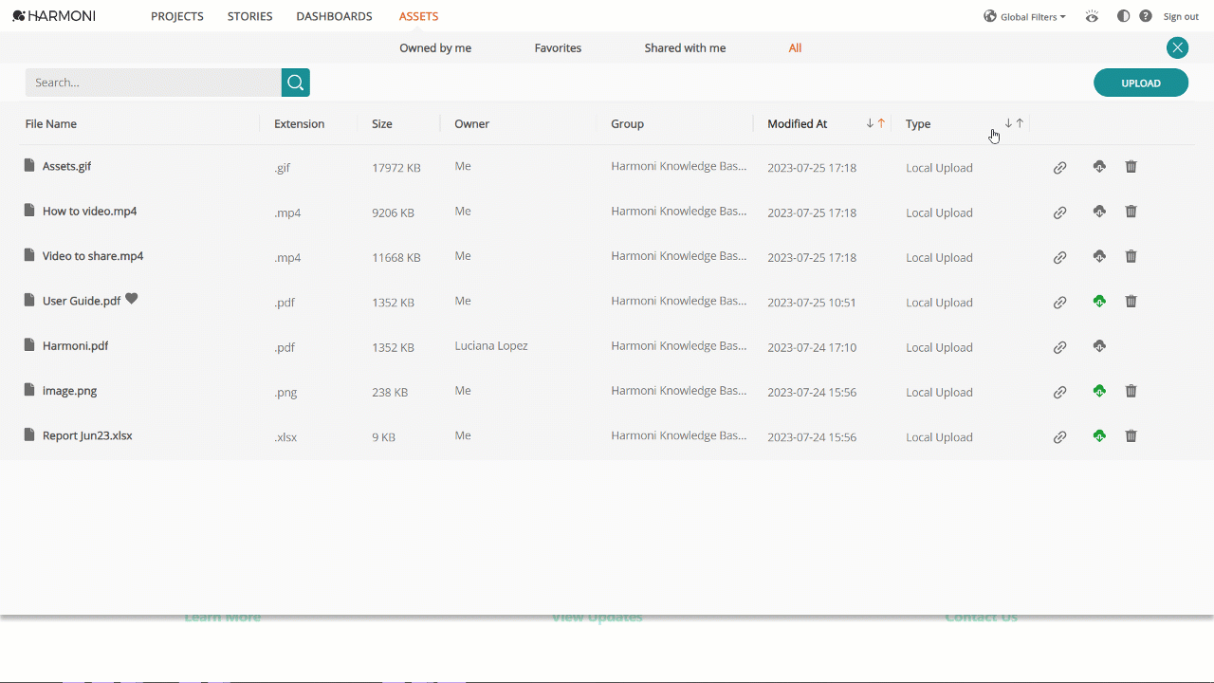The height and width of the screenshot is (683, 1214).
Task: Download image.png with green cloud icon
Action: pos(1099,391)
